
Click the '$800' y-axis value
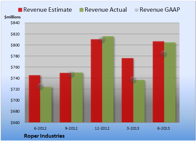[15, 45]
